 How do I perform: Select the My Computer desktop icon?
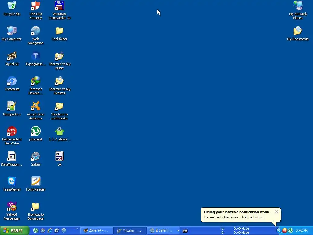point(12,33)
